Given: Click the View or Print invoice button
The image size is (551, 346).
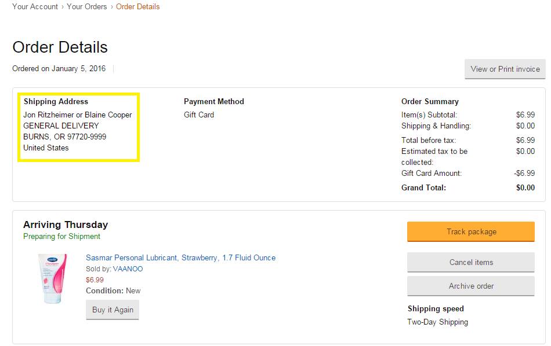Looking at the screenshot, I should pos(505,69).
